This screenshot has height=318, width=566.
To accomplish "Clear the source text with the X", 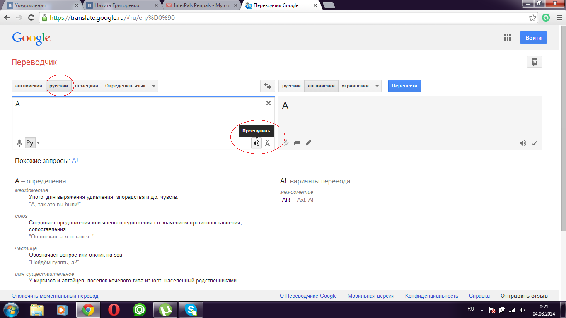I will point(268,103).
